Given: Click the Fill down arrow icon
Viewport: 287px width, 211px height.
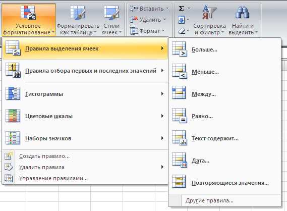Looking at the screenshot, I should coord(181,20).
